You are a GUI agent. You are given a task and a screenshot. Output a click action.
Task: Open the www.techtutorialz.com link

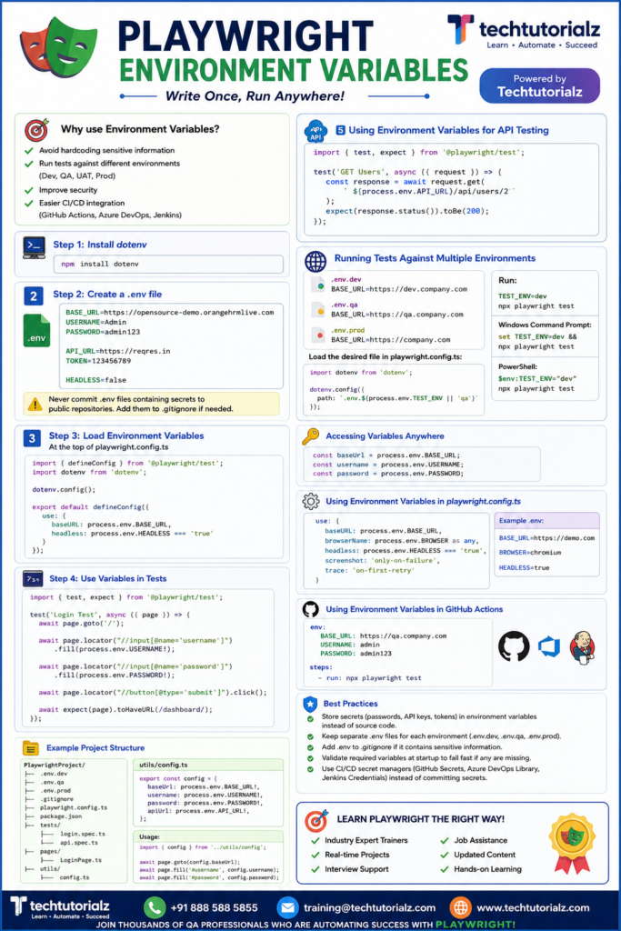point(533,908)
